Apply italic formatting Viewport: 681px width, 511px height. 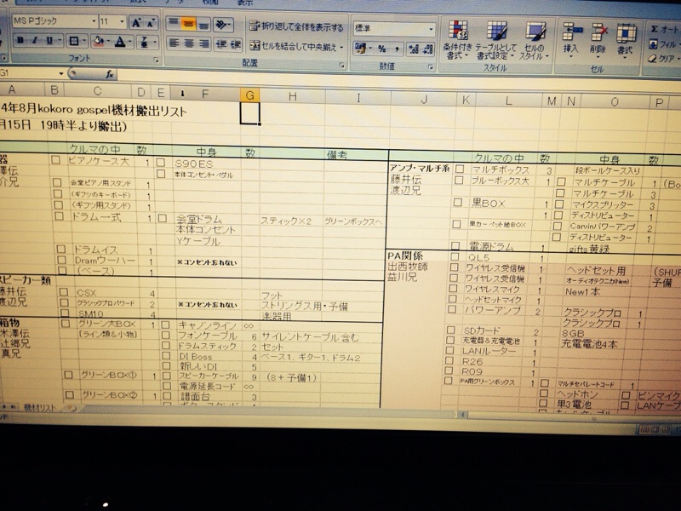(37, 42)
